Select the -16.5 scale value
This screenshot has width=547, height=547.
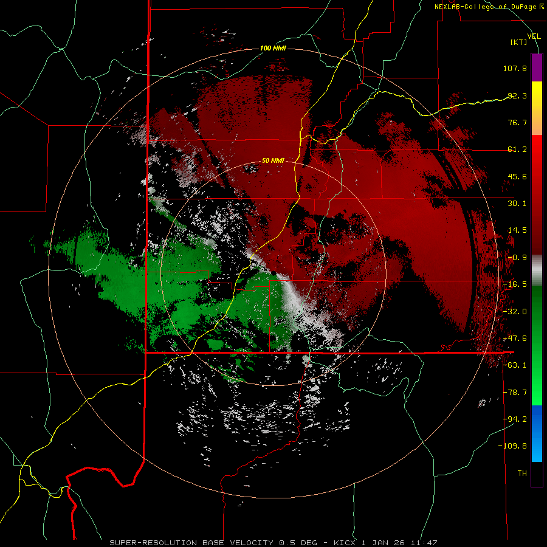[x=515, y=284]
